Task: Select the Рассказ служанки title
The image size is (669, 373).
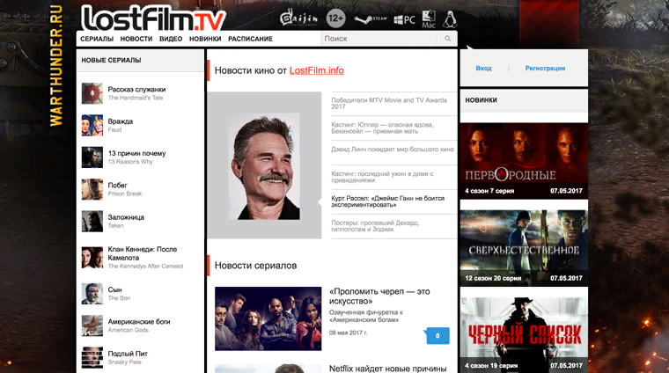Action: 136,90
